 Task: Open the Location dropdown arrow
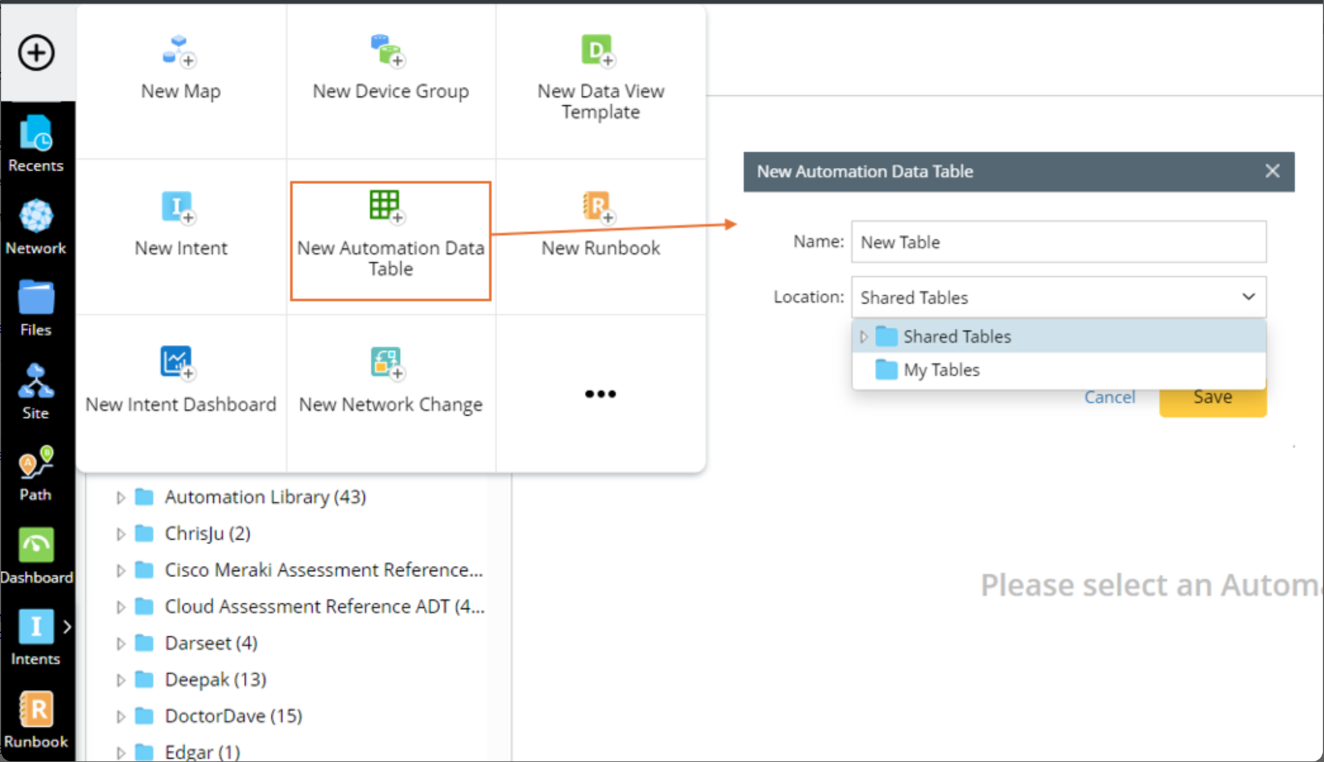[1248, 297]
